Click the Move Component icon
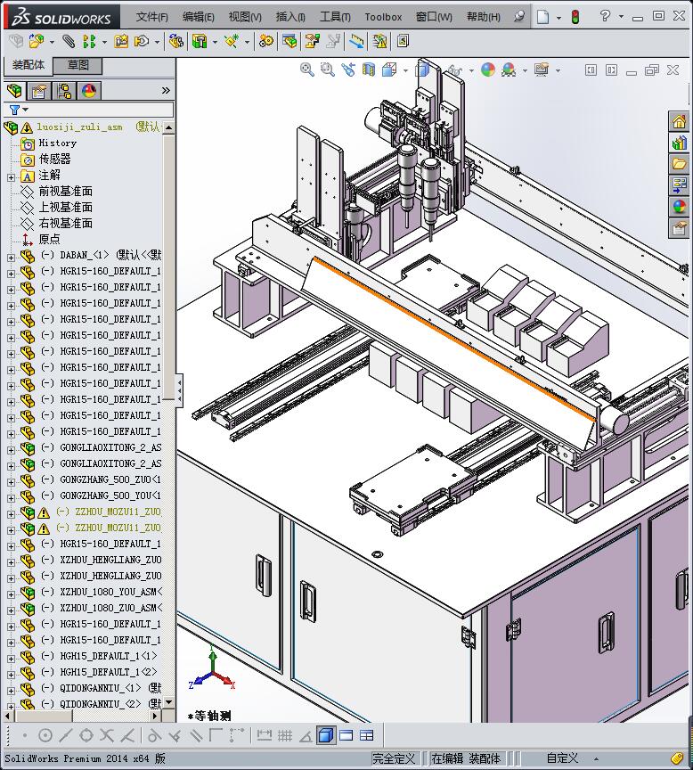693x770 pixels. coord(142,41)
